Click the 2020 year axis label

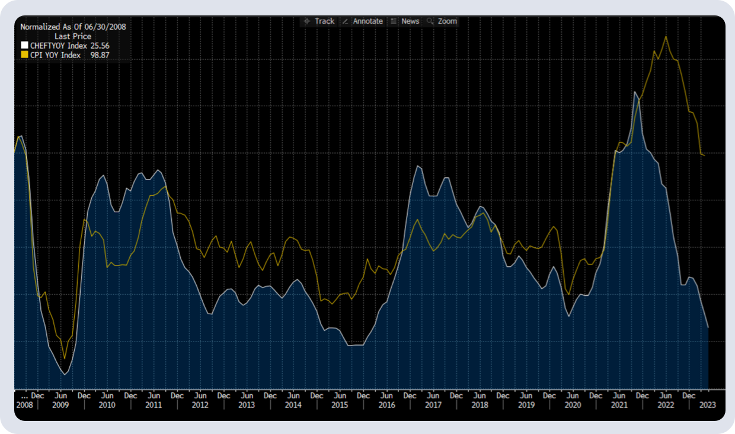click(573, 405)
